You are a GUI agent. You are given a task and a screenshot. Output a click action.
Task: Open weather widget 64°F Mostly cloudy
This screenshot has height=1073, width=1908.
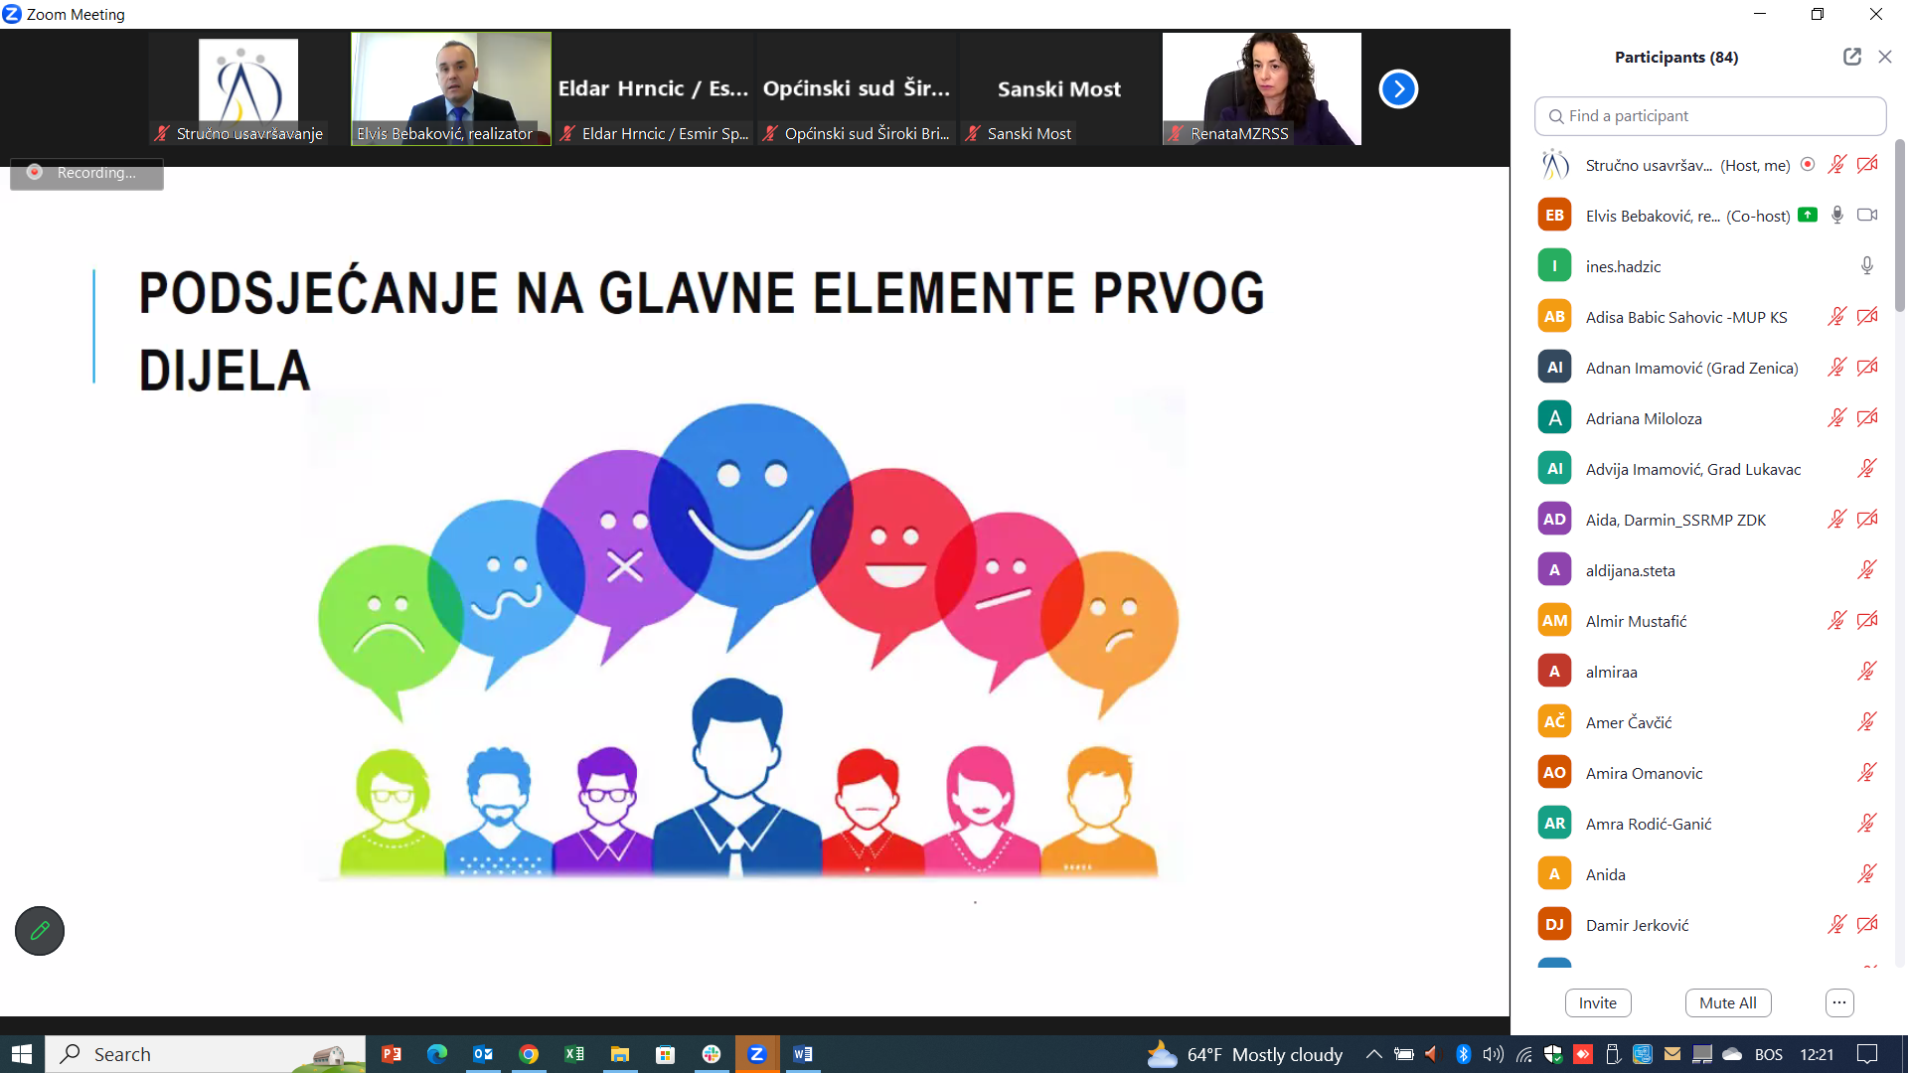1245,1054
